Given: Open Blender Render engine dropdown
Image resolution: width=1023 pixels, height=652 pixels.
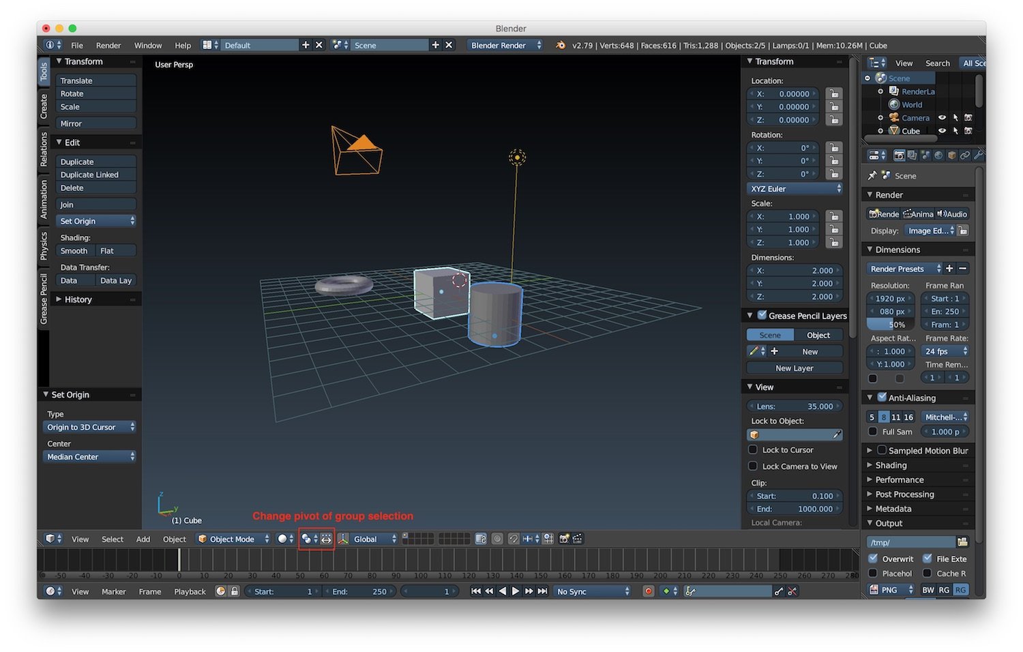Looking at the screenshot, I should pos(505,45).
